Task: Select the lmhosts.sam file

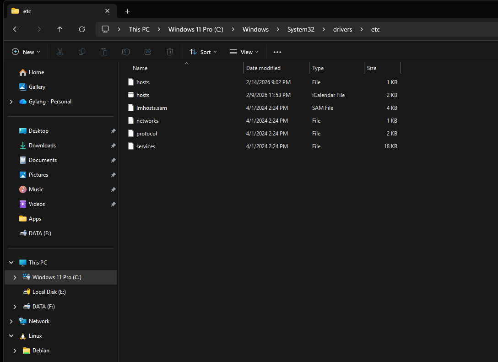Action: coord(152,108)
